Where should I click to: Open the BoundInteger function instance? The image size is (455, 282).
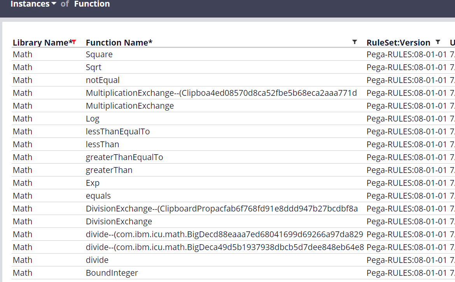[x=112, y=273]
